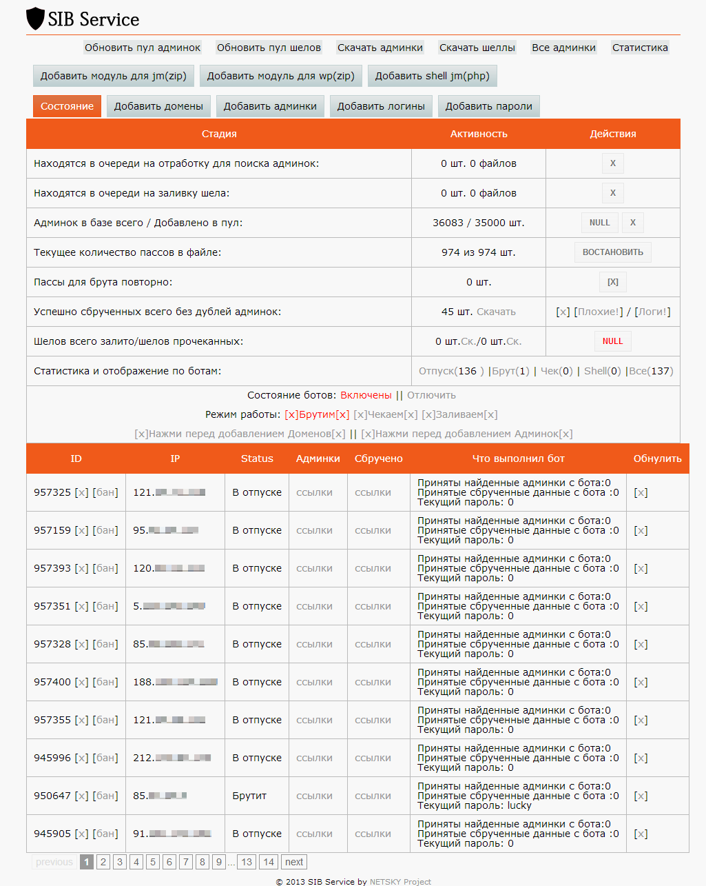This screenshot has width=706, height=886.
Task: Click the Скачать админки link
Action: point(380,48)
